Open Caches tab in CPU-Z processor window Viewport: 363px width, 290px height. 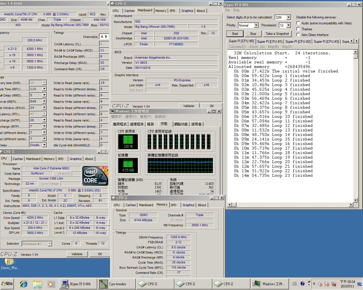(x=18, y=159)
